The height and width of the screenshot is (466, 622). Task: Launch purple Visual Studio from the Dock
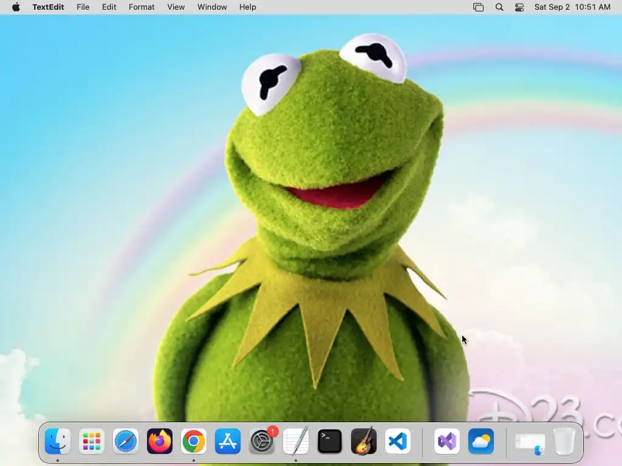447,441
